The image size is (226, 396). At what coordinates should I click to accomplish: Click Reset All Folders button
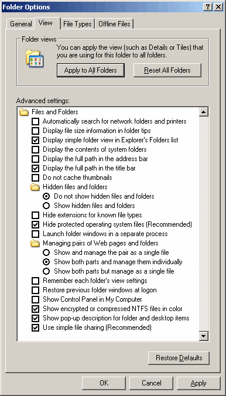[167, 70]
